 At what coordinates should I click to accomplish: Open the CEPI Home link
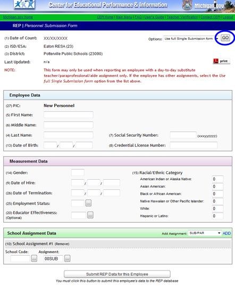pyautogui.click(x=105, y=17)
